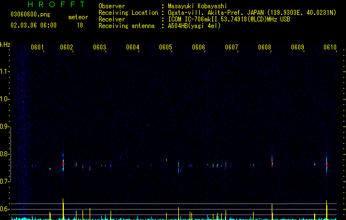Click the 0605 time marker
Image resolution: width=346 pixels, height=220 pixels.
pos(166,47)
